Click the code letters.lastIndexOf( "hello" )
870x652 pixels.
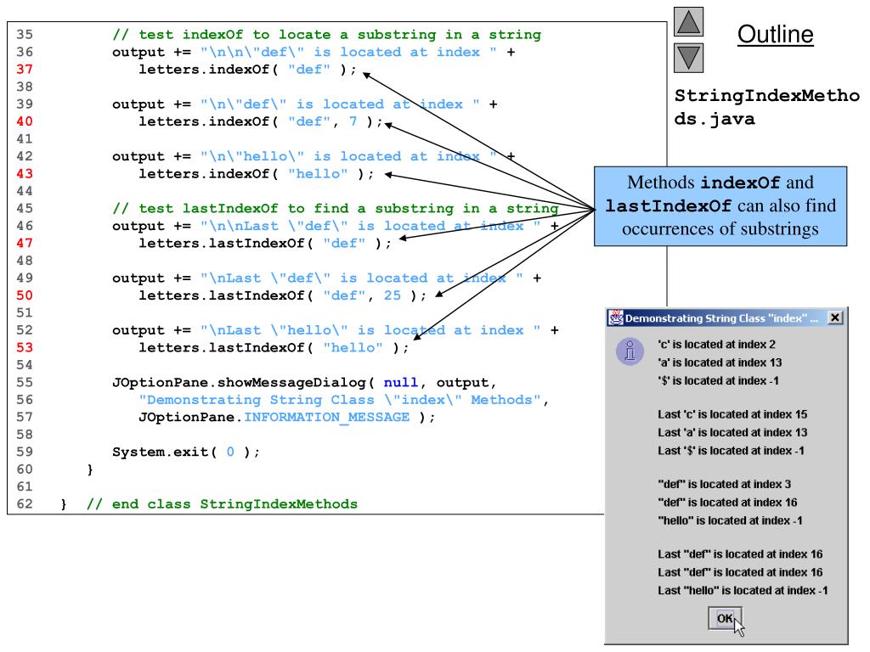tap(274, 347)
